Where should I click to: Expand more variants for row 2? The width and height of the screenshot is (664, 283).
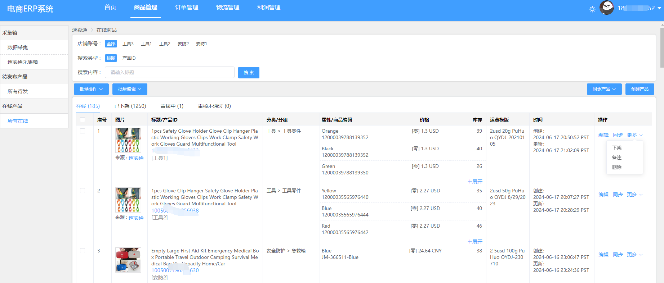(x=475, y=242)
